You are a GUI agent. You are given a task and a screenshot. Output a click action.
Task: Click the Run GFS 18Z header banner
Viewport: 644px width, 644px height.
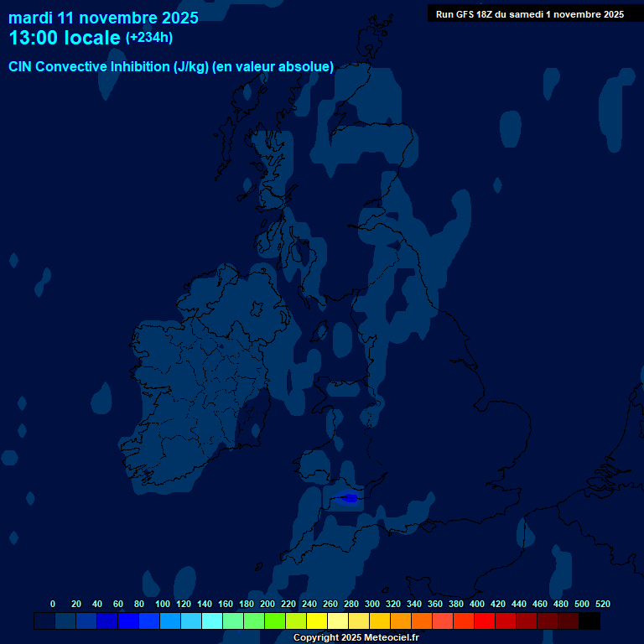pos(529,14)
